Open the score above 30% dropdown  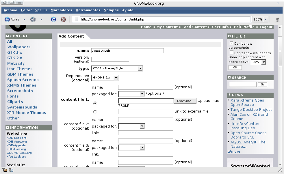(259, 62)
